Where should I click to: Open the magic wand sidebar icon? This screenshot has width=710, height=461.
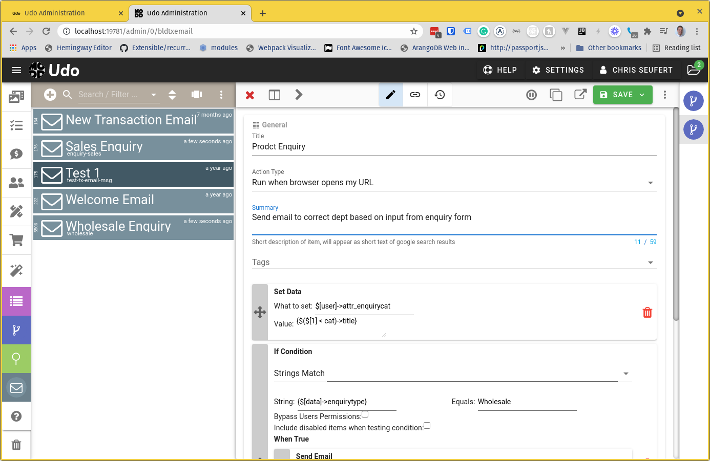point(16,270)
